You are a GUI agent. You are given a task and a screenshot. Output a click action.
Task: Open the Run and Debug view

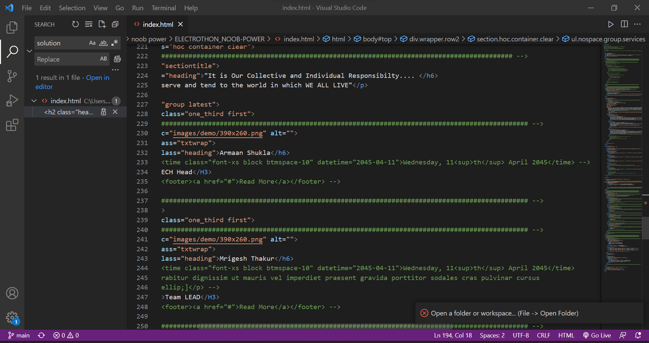pos(12,101)
